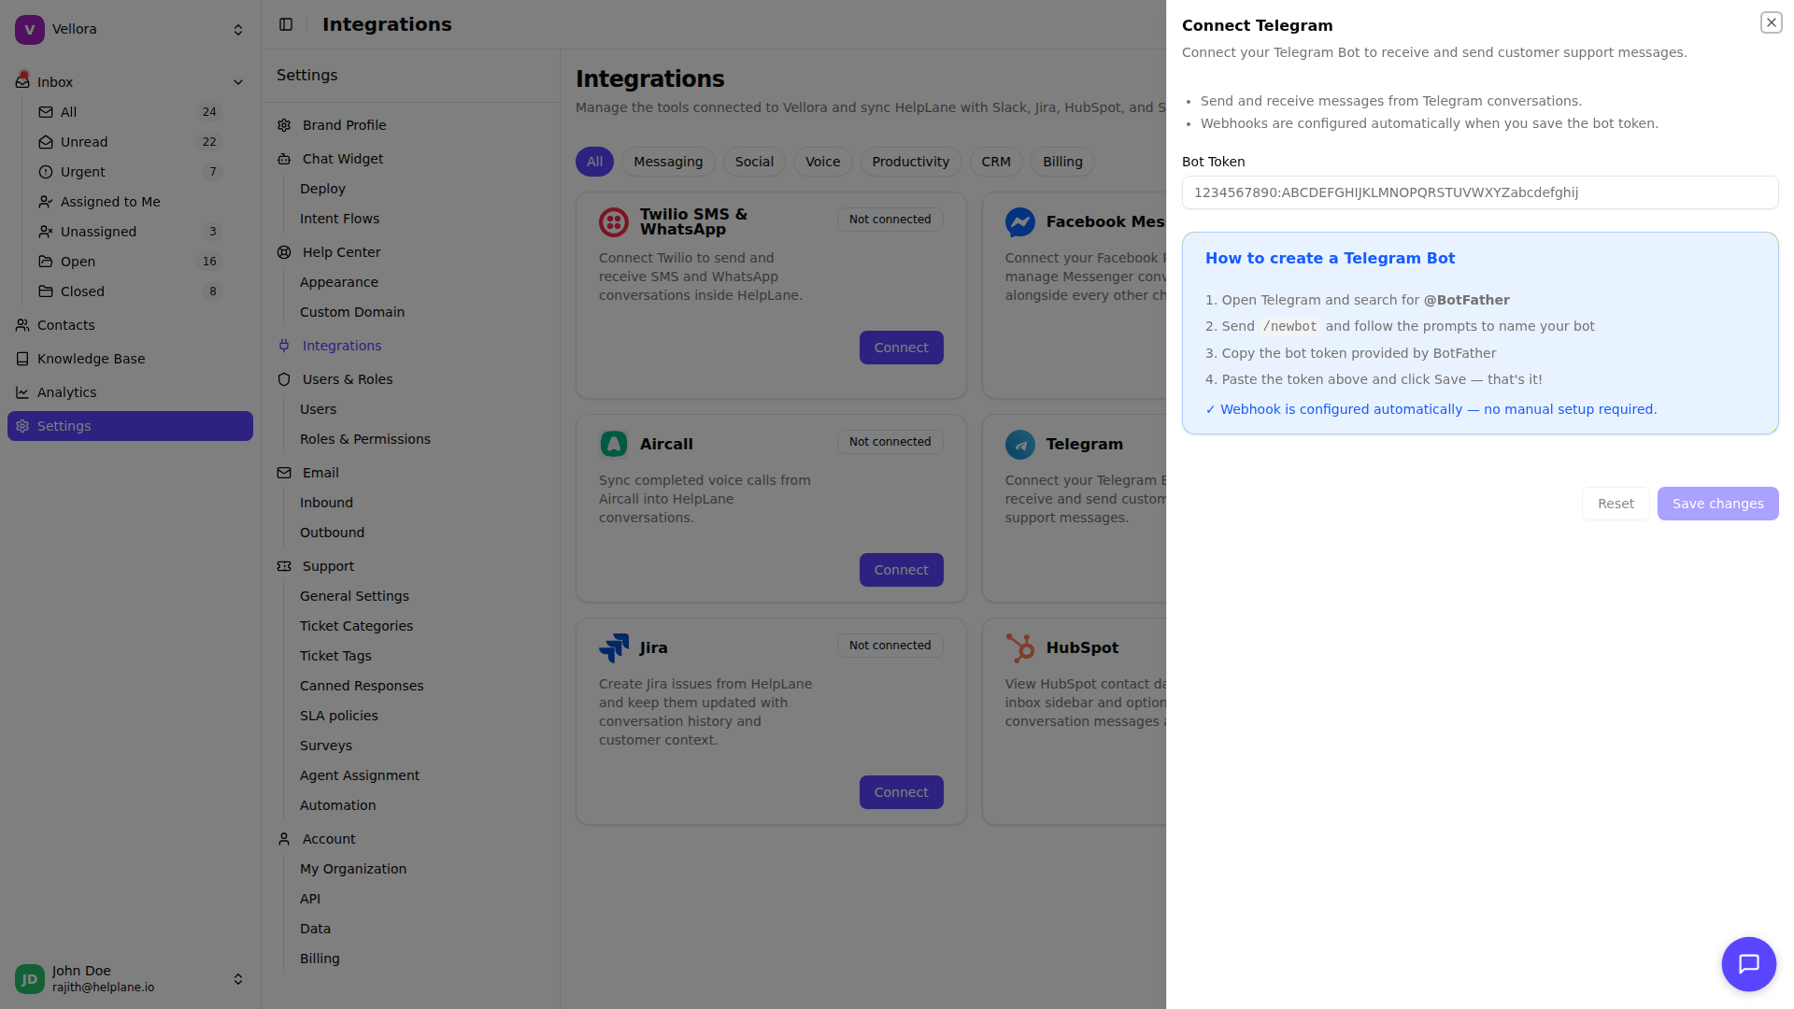Click the Email envelope icon in settings

click(x=284, y=473)
